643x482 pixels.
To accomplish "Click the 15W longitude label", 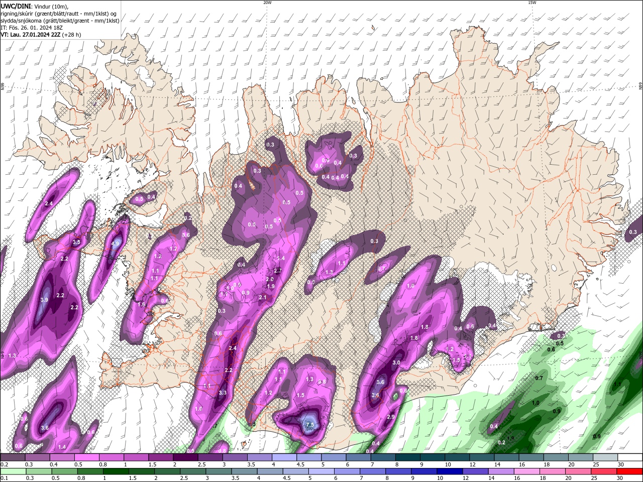I will [x=532, y=3].
